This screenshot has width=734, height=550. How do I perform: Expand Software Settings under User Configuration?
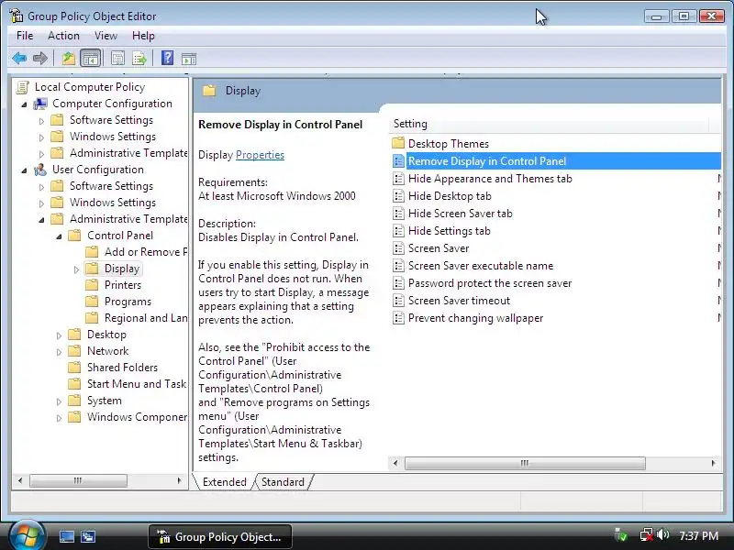pyautogui.click(x=41, y=187)
